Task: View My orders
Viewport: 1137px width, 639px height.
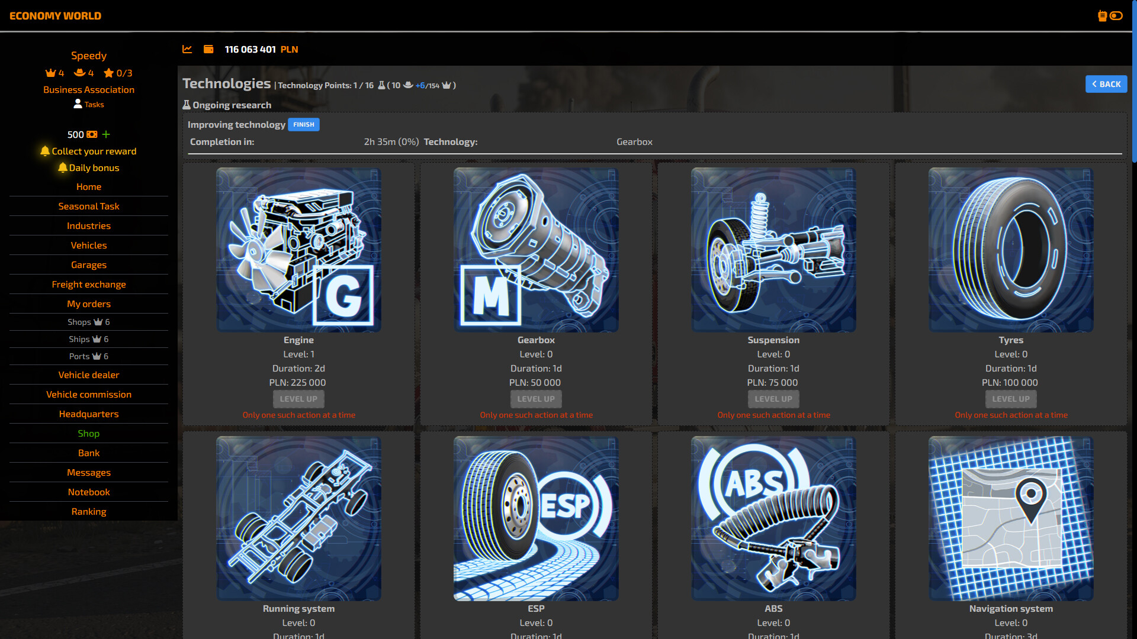Action: pos(89,304)
